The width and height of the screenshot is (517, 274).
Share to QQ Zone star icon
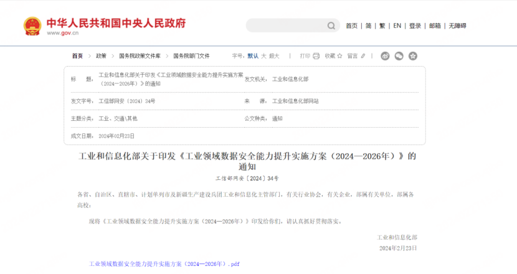pyautogui.click(x=413, y=56)
